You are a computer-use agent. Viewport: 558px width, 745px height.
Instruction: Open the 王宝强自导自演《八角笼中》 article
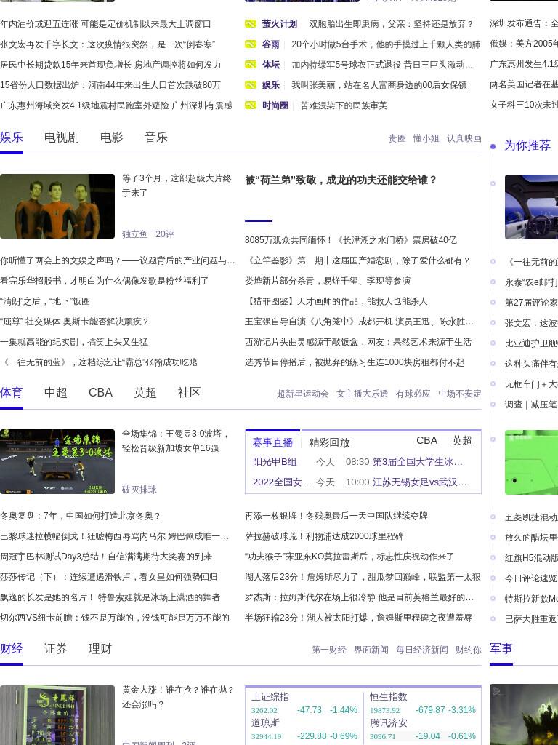(359, 322)
